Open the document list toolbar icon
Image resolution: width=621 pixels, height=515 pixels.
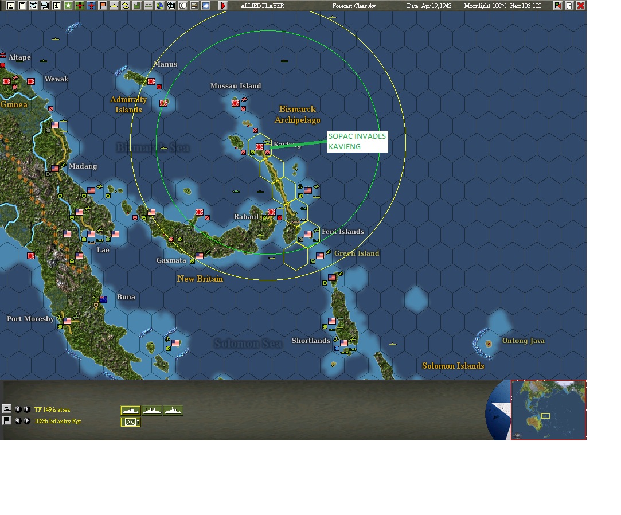click(22, 6)
